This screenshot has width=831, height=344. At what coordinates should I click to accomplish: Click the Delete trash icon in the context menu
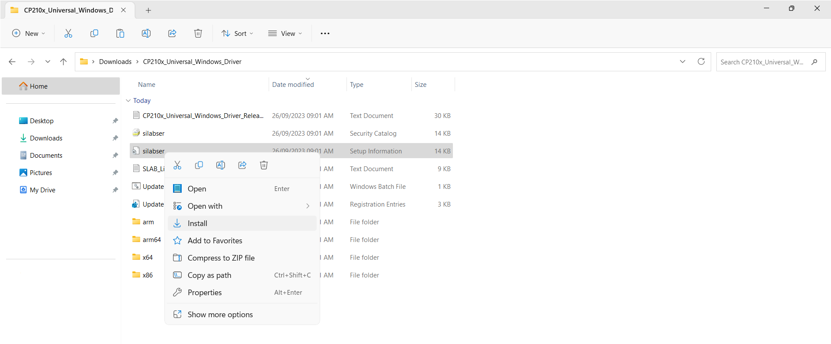264,165
